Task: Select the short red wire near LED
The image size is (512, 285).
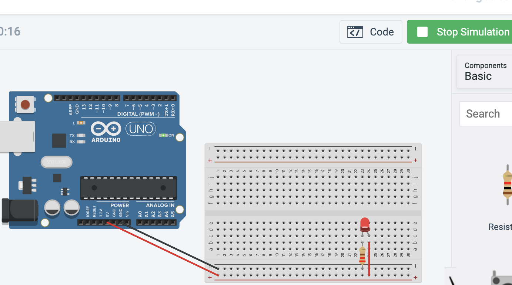Action: point(369,259)
